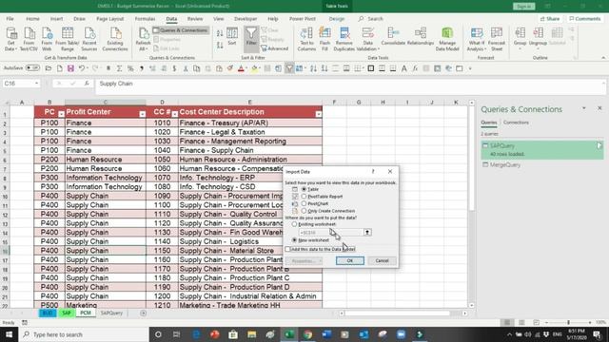Open PC column filter dropdown

61,114
